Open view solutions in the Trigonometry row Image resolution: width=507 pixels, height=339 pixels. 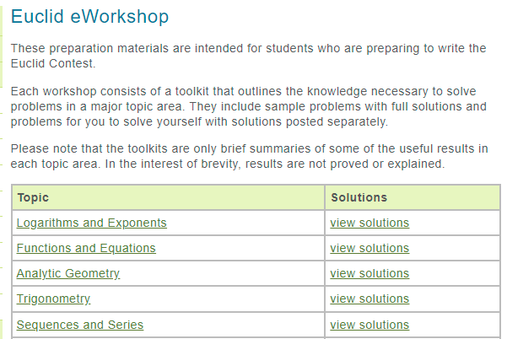(x=369, y=299)
